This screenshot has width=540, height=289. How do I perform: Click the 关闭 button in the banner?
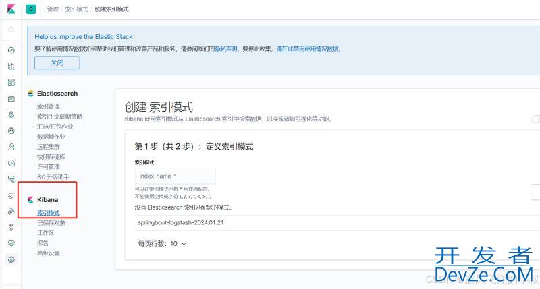coord(57,63)
